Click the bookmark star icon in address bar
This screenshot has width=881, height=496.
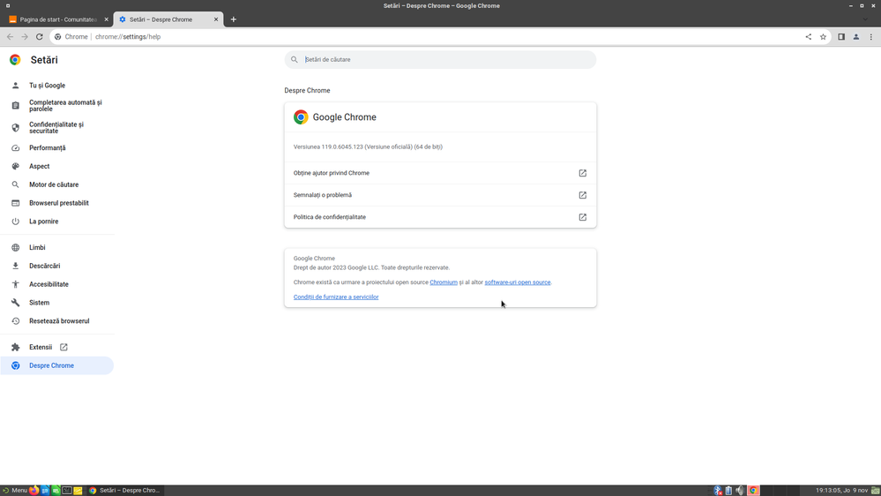pyautogui.click(x=823, y=37)
